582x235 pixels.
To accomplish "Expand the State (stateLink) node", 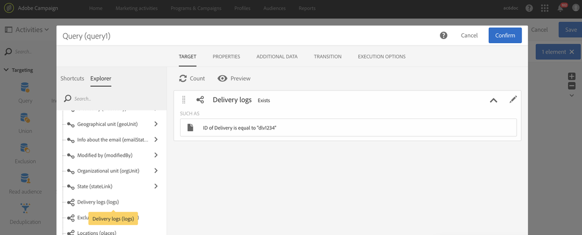I will 156,187.
